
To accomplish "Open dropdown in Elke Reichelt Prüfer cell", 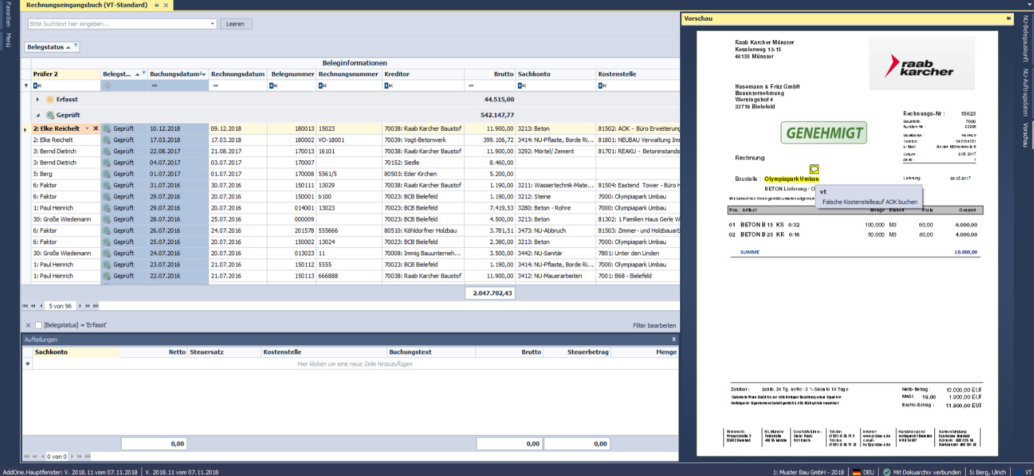I will tap(87, 129).
